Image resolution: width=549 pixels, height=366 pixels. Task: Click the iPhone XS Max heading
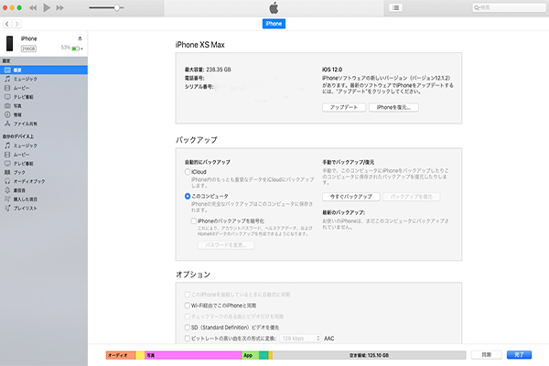pos(199,45)
